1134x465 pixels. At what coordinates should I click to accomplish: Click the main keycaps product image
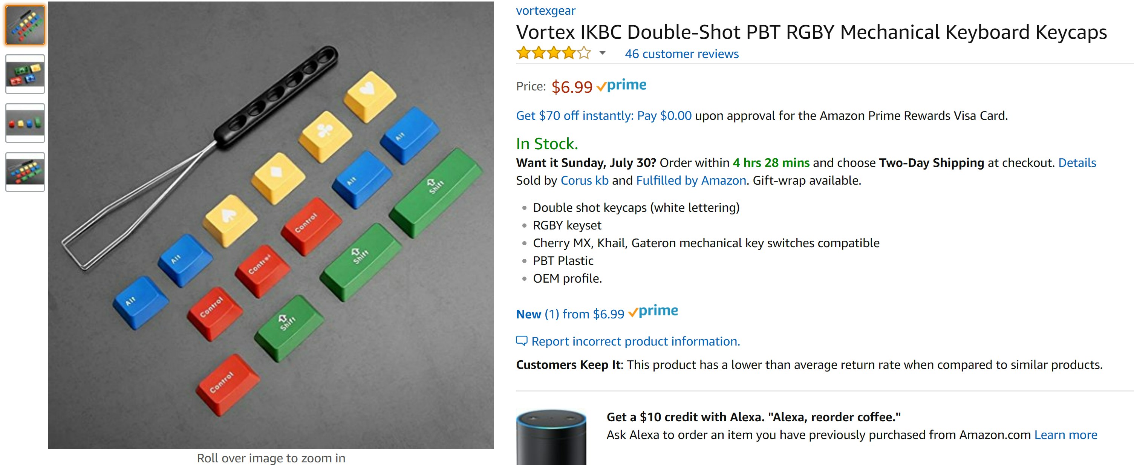click(271, 225)
